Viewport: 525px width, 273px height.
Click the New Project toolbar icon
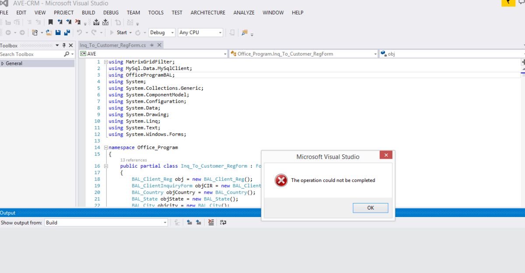35,32
